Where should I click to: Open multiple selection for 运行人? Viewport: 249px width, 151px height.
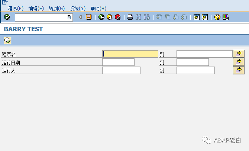coord(239,70)
